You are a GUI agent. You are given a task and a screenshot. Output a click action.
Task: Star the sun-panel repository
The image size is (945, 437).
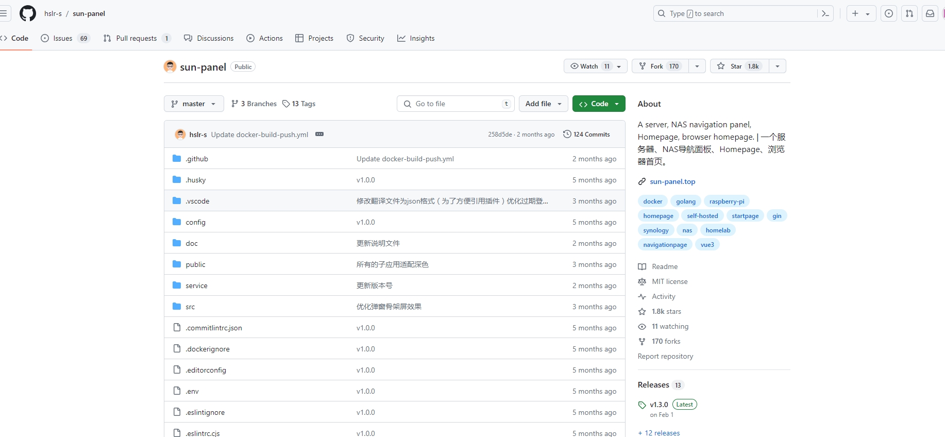point(739,66)
